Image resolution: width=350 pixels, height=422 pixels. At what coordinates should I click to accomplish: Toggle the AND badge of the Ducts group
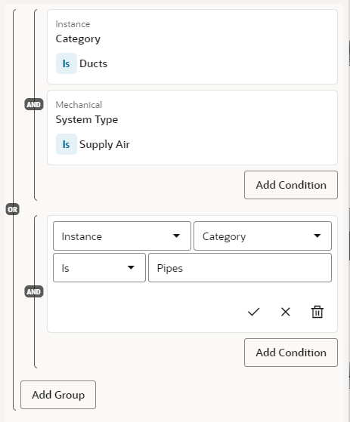(x=34, y=104)
